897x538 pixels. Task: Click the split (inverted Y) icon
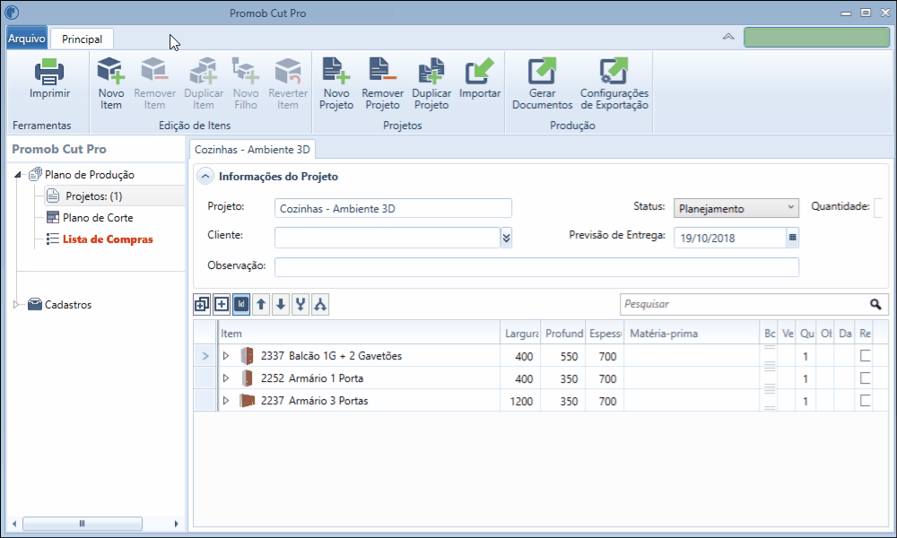(320, 304)
